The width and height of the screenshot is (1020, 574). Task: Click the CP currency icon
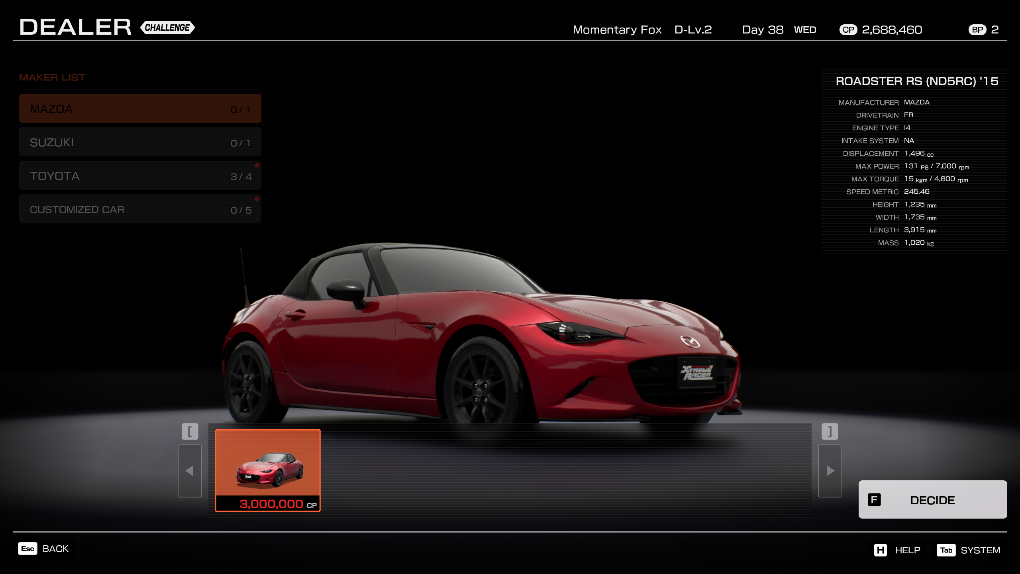[x=848, y=29]
